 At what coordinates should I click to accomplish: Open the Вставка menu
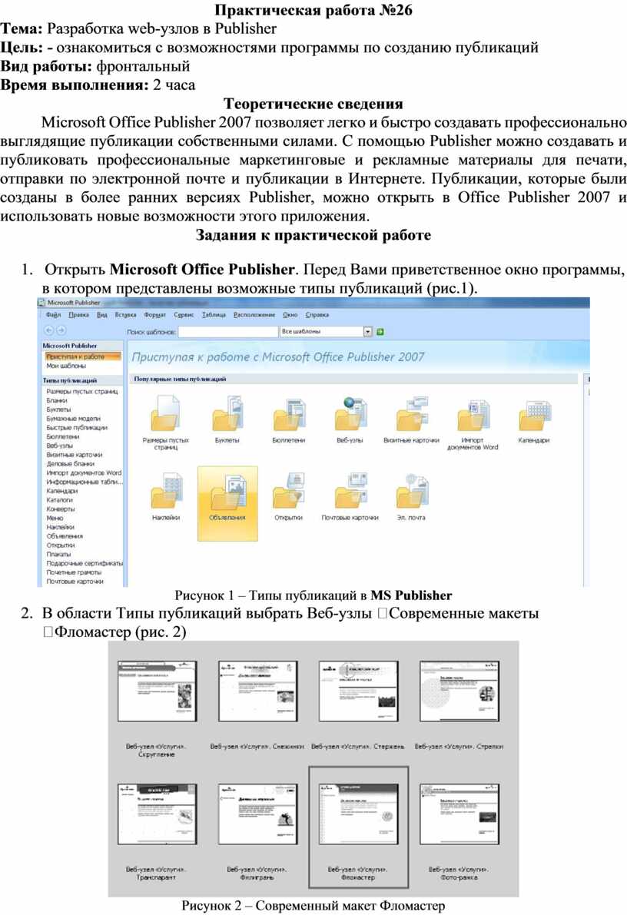pyautogui.click(x=125, y=315)
